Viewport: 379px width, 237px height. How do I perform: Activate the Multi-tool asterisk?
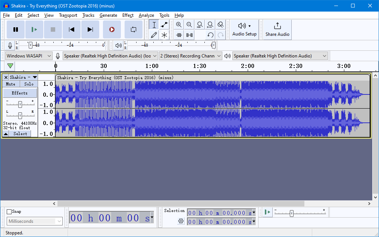tap(164, 35)
